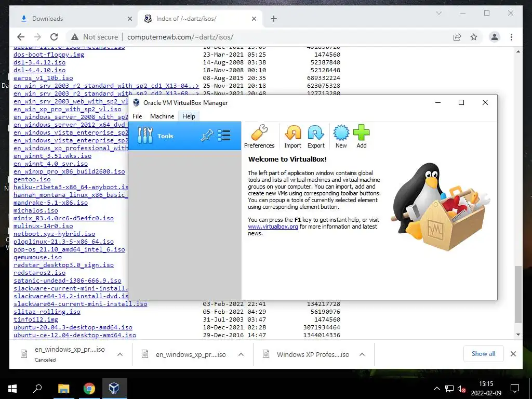Close the downloads shelf bar
Image resolution: width=532 pixels, height=399 pixels.
513,354
